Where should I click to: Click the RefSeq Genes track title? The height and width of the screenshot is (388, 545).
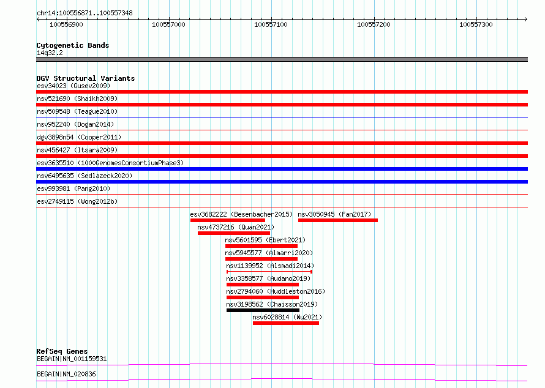pyautogui.click(x=62, y=351)
